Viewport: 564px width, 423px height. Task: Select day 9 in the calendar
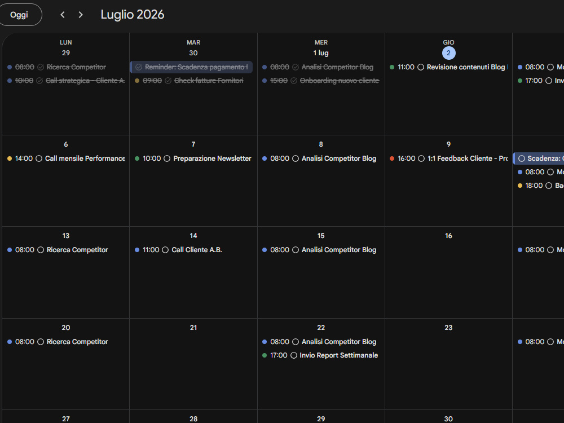tap(448, 144)
